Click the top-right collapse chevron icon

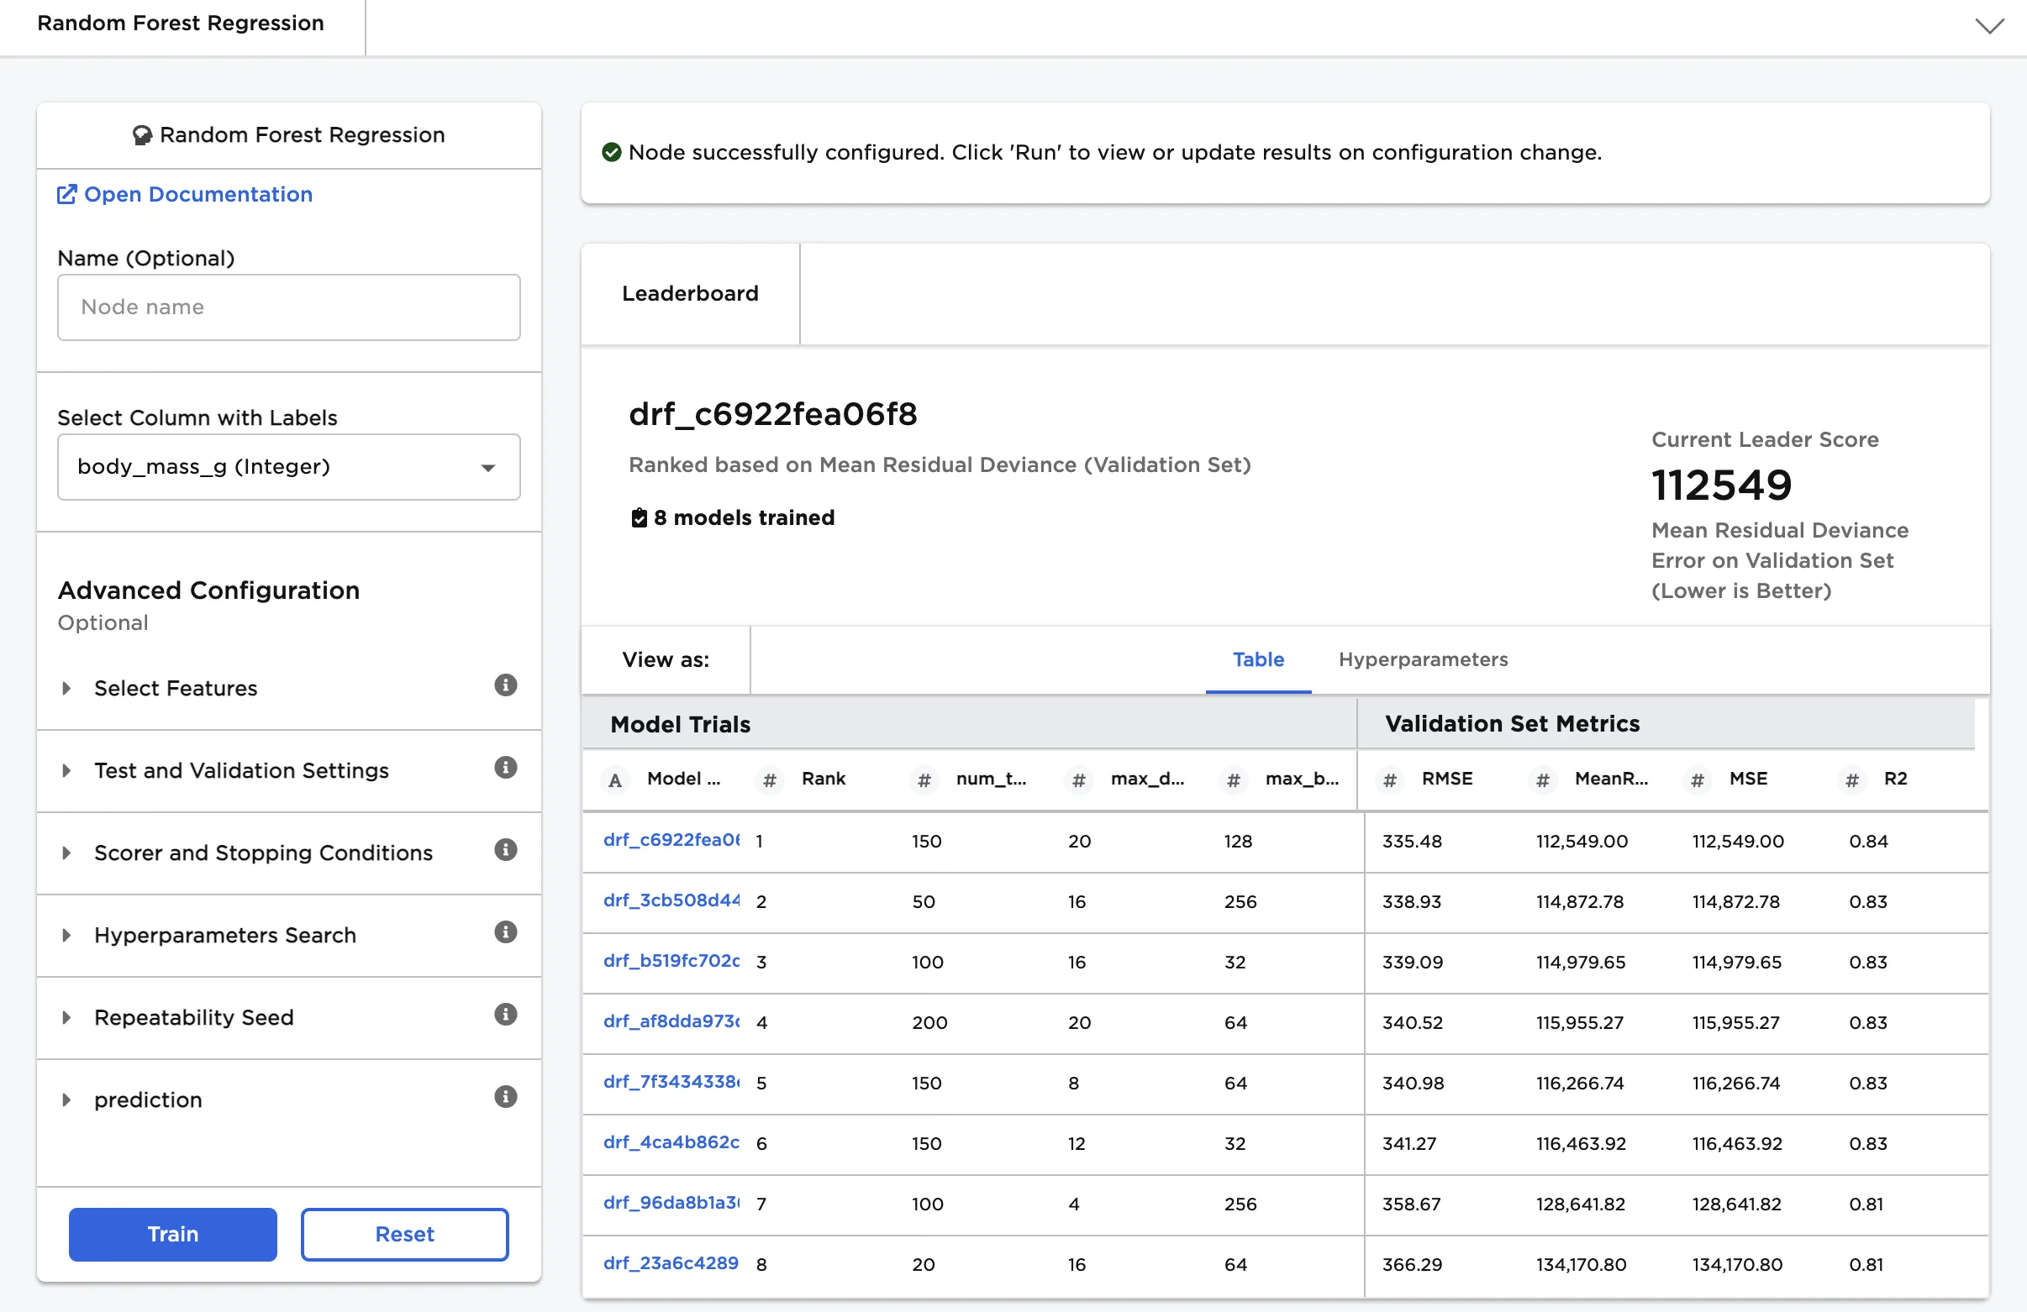1988,25
